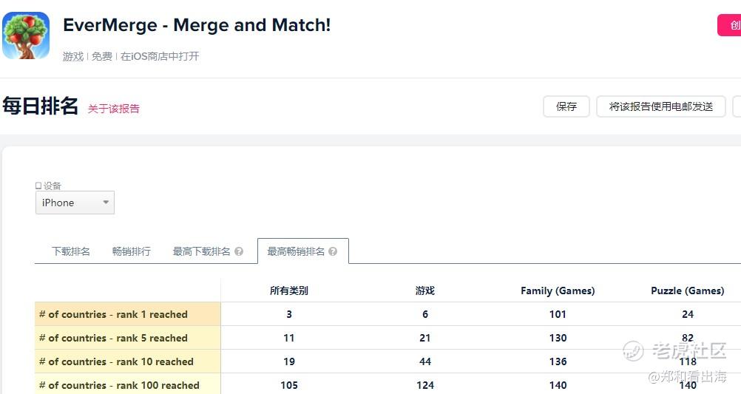Click help icon beside 最高畅销排名 tab
Viewport: 741px width, 394px height.
(333, 251)
